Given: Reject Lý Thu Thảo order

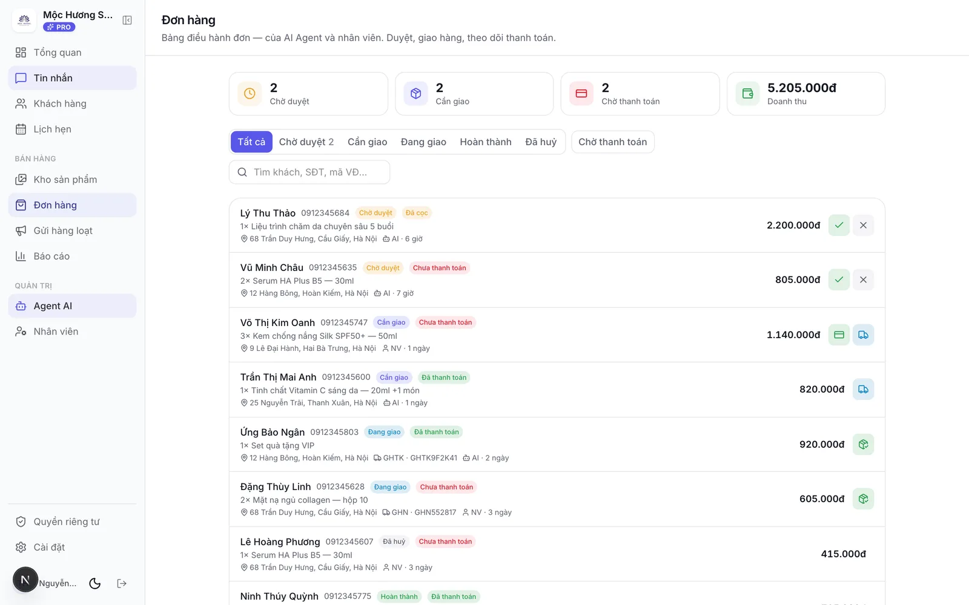Looking at the screenshot, I should coord(863,225).
